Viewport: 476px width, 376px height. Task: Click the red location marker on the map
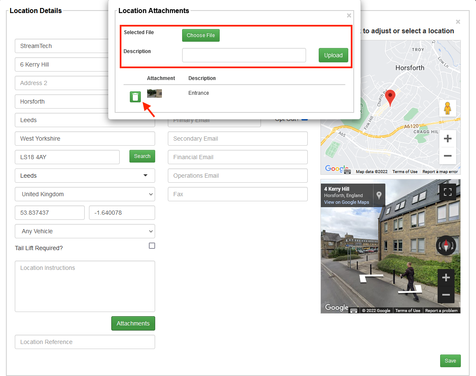[390, 98]
